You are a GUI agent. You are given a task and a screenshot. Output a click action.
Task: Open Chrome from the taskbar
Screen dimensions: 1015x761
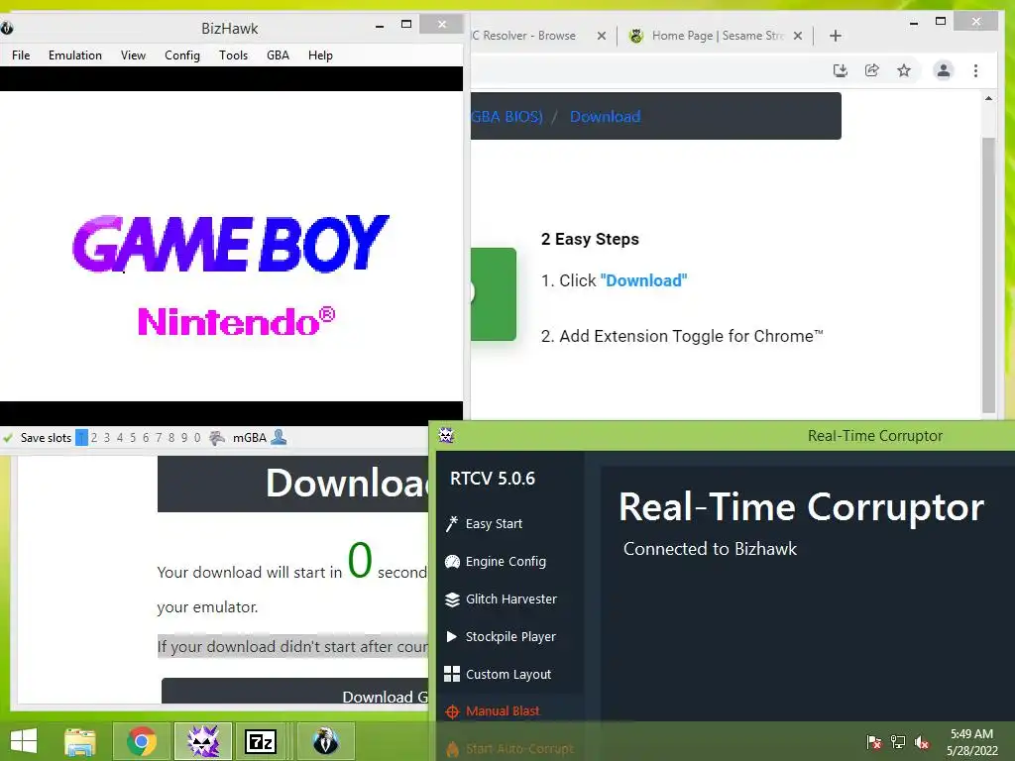142,741
